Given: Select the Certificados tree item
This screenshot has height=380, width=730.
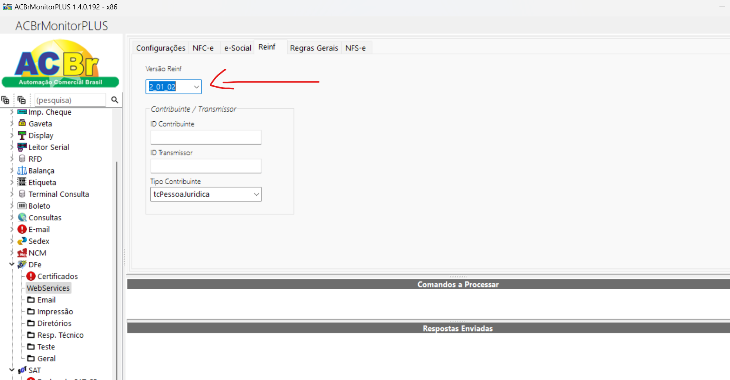Looking at the screenshot, I should point(58,276).
